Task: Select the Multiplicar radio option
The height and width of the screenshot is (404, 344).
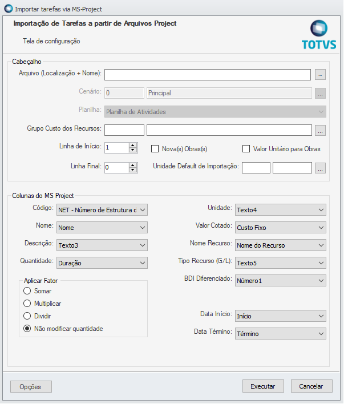Action: click(x=27, y=304)
